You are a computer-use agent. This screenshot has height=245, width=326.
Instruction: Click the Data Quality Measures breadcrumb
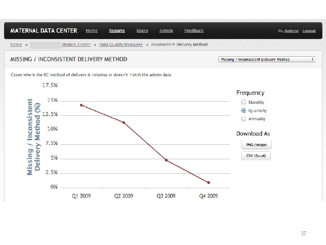coord(121,44)
